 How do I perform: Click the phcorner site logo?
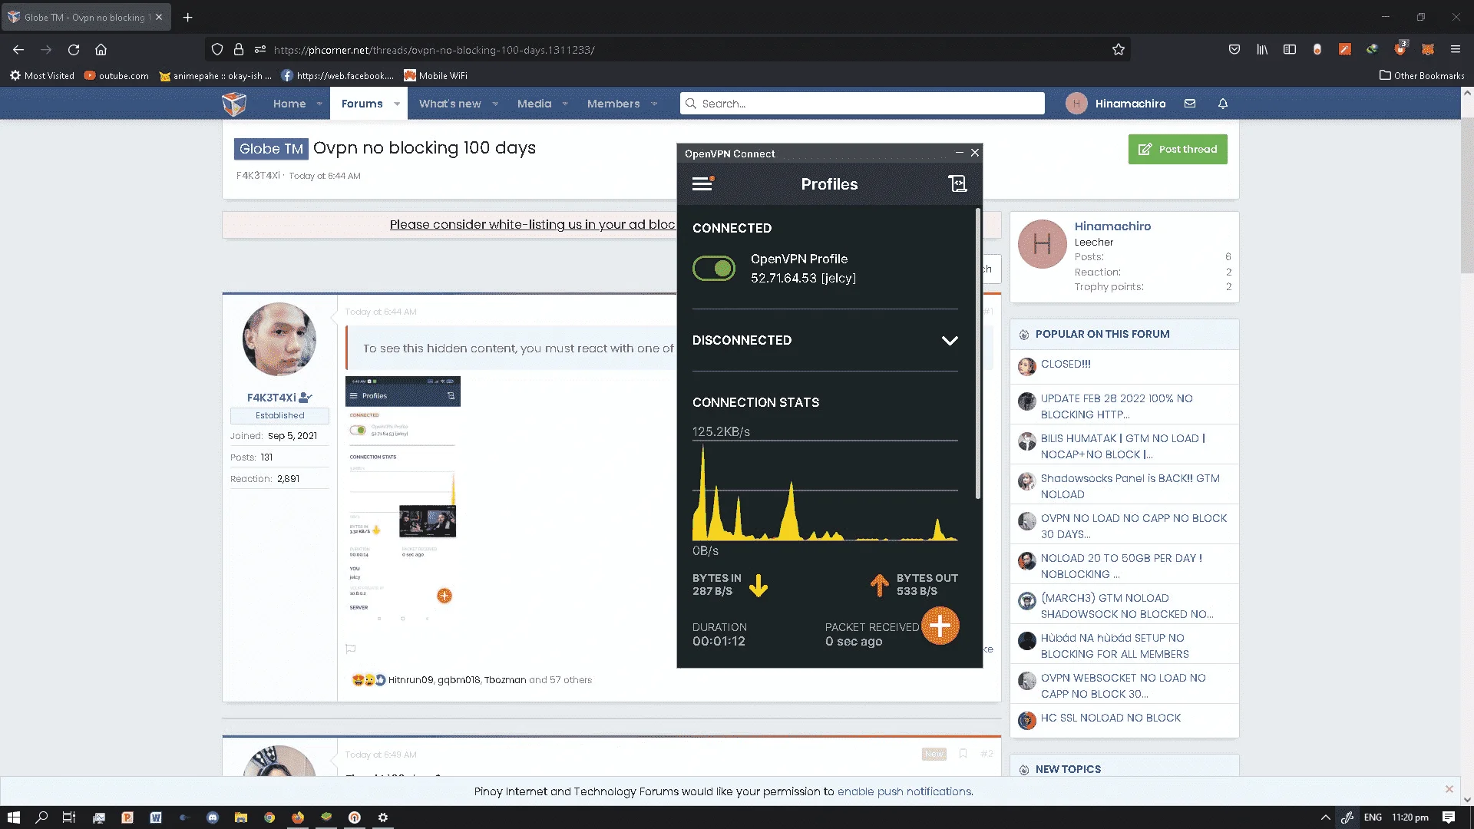click(234, 104)
